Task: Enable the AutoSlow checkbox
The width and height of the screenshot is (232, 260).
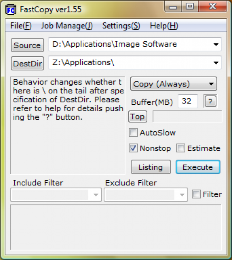Action: pos(133,133)
